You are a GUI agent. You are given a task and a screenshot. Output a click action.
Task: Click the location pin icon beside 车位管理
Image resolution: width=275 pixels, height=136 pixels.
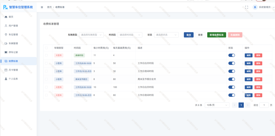pyautogui.click(x=6, y=35)
